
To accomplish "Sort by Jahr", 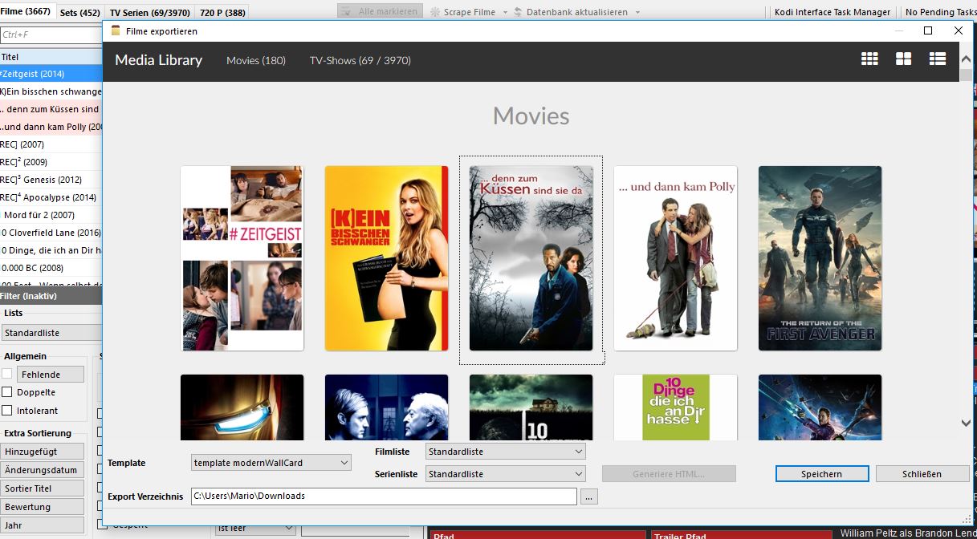I will coord(42,525).
